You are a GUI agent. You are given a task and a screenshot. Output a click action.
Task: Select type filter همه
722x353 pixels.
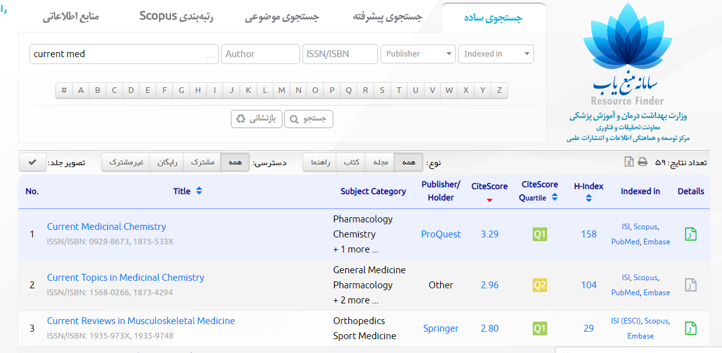point(408,162)
